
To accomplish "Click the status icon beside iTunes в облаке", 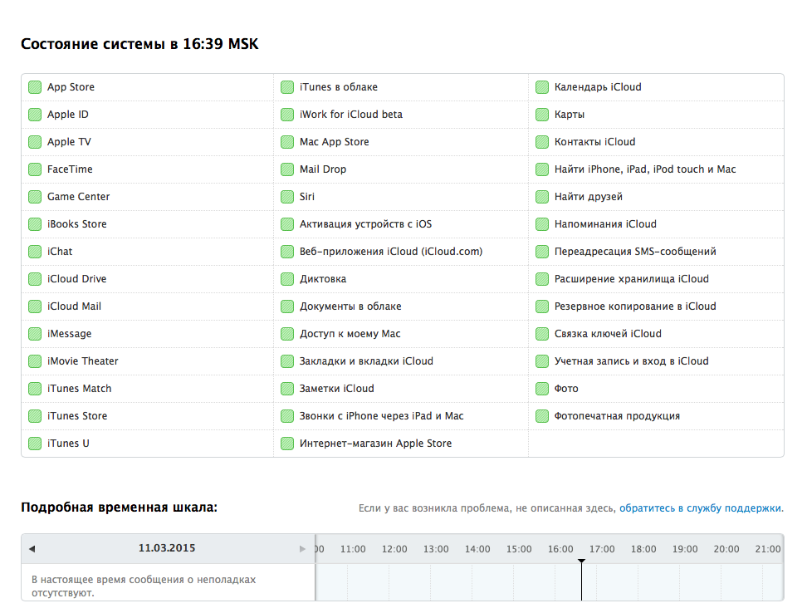I will point(287,87).
